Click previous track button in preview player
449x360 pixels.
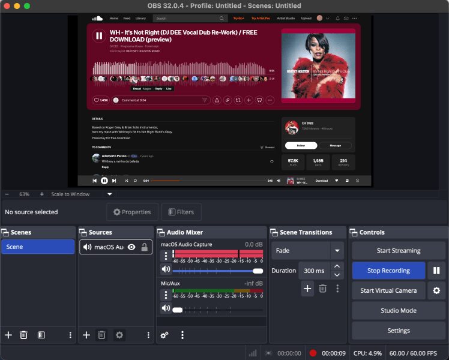94,181
